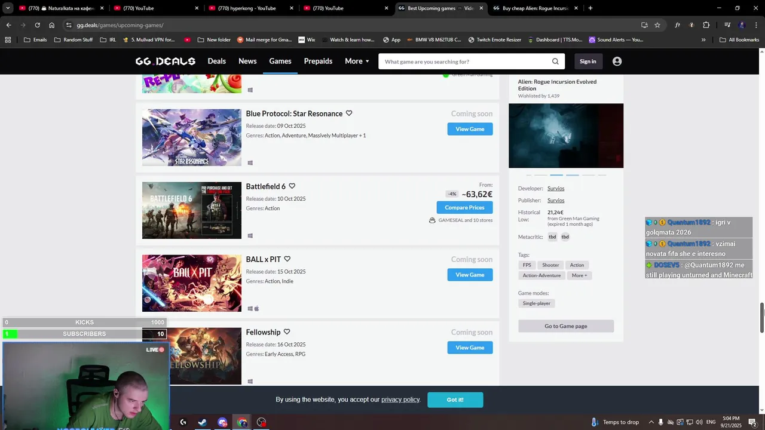
Task: Expand More + tags list
Action: point(579,275)
